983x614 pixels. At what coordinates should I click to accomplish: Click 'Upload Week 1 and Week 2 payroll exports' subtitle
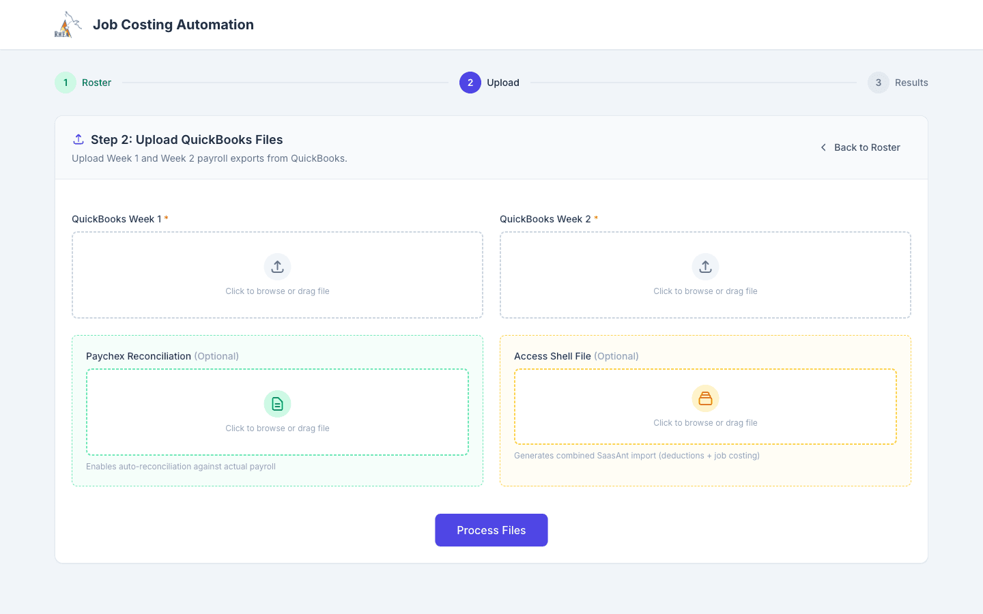click(210, 158)
